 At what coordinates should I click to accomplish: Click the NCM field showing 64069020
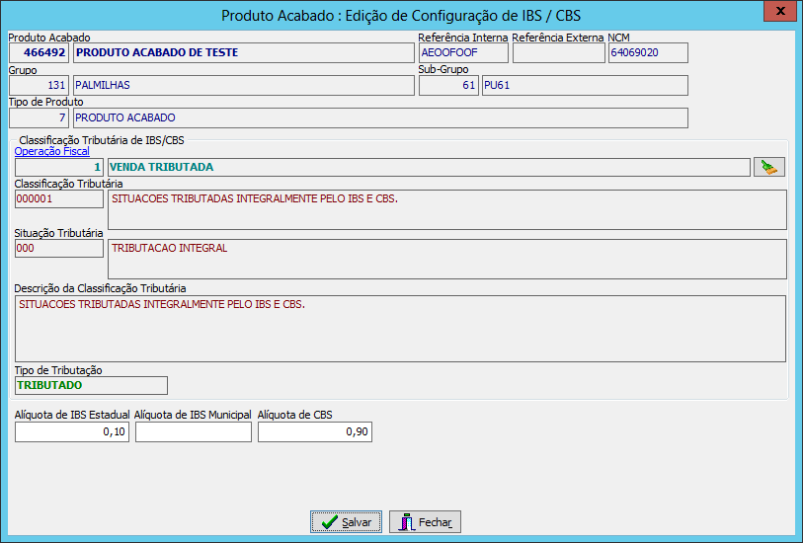[647, 53]
